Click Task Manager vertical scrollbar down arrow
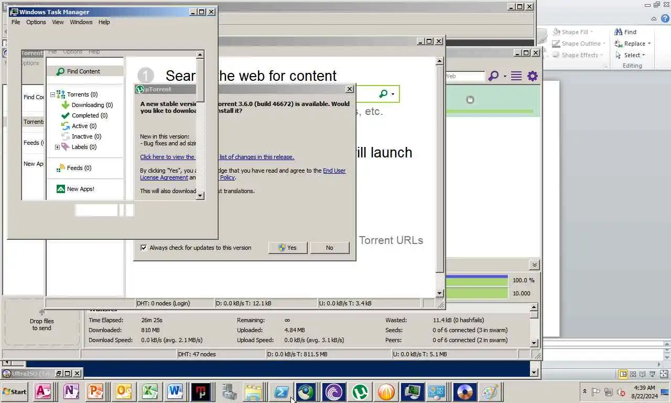 click(x=200, y=195)
